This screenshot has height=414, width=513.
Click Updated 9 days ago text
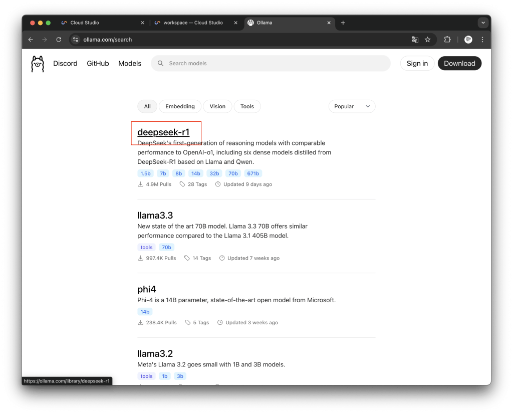(247, 184)
